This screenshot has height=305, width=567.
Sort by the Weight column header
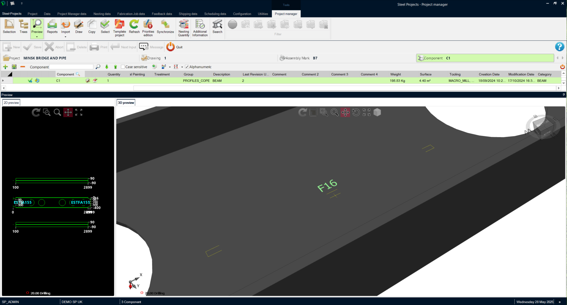[395, 74]
